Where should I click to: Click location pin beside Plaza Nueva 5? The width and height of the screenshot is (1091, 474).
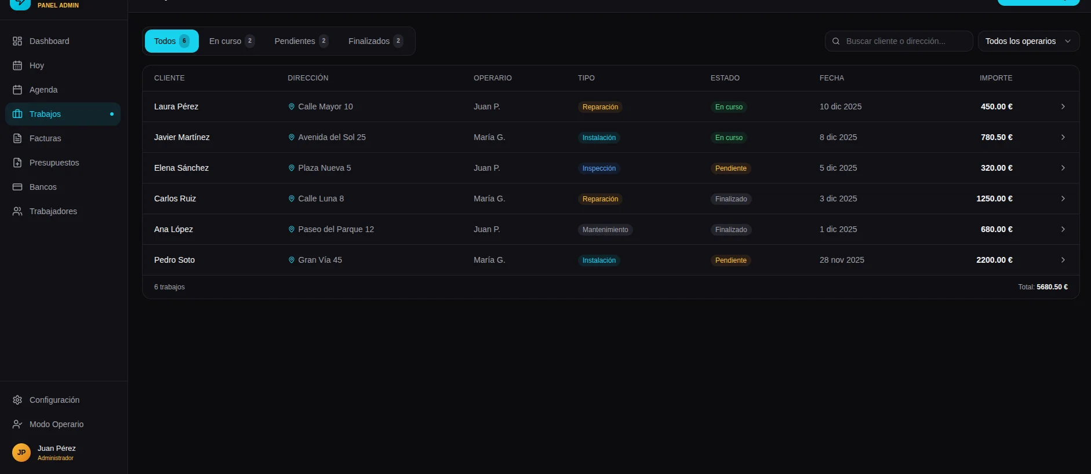[292, 168]
